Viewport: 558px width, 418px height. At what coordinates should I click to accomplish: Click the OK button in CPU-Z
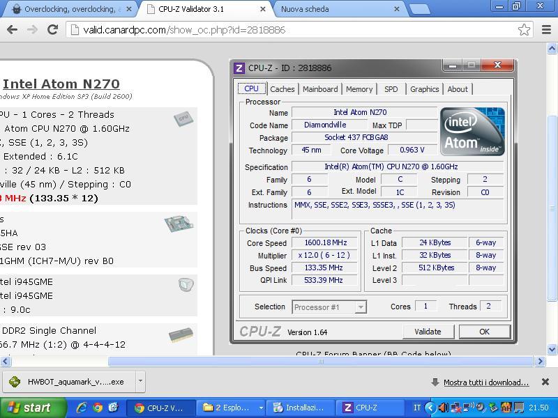click(x=484, y=332)
